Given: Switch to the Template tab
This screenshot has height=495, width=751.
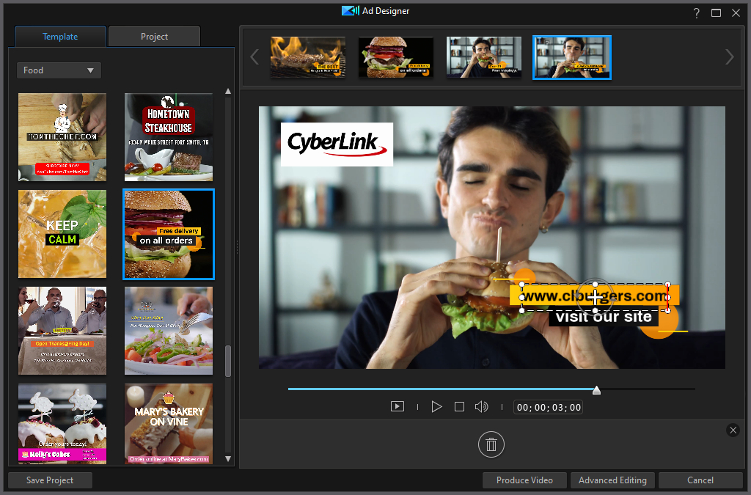Looking at the screenshot, I should coord(60,37).
